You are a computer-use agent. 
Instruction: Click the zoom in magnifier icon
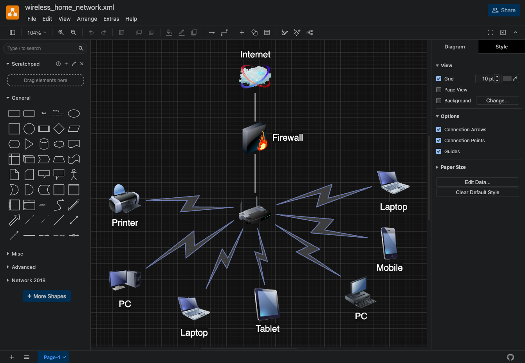pyautogui.click(x=61, y=32)
